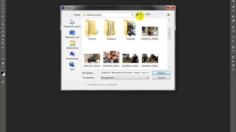
Task: Click the white background color swatch
Action: tap(4, 74)
